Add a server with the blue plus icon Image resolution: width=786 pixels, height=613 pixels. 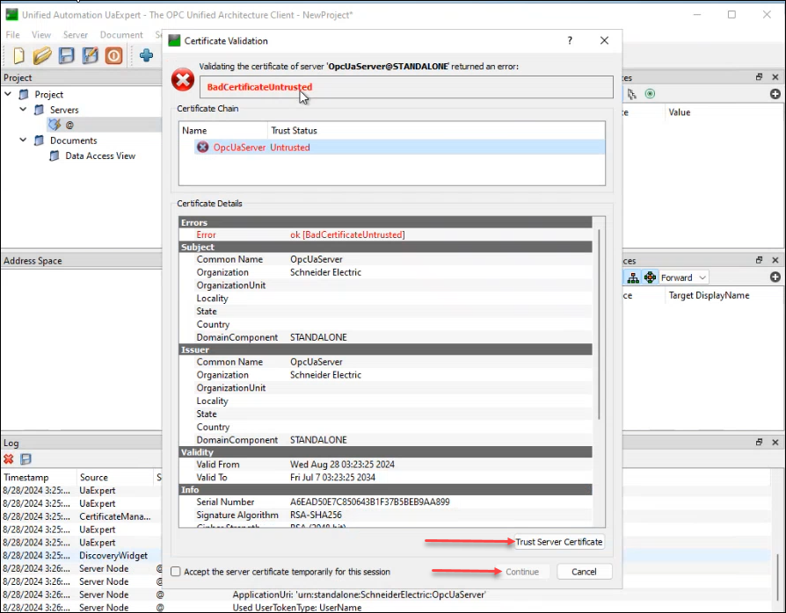[x=146, y=55]
